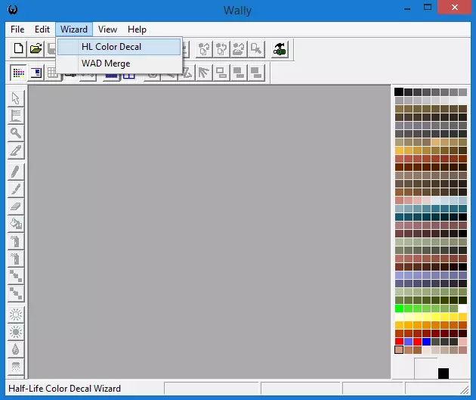The image size is (476, 400).
Task: Select the eyedropper tool
Action: tap(16, 150)
